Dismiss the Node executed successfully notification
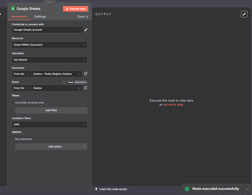This screenshot has width=252, height=195. tap(248, 189)
